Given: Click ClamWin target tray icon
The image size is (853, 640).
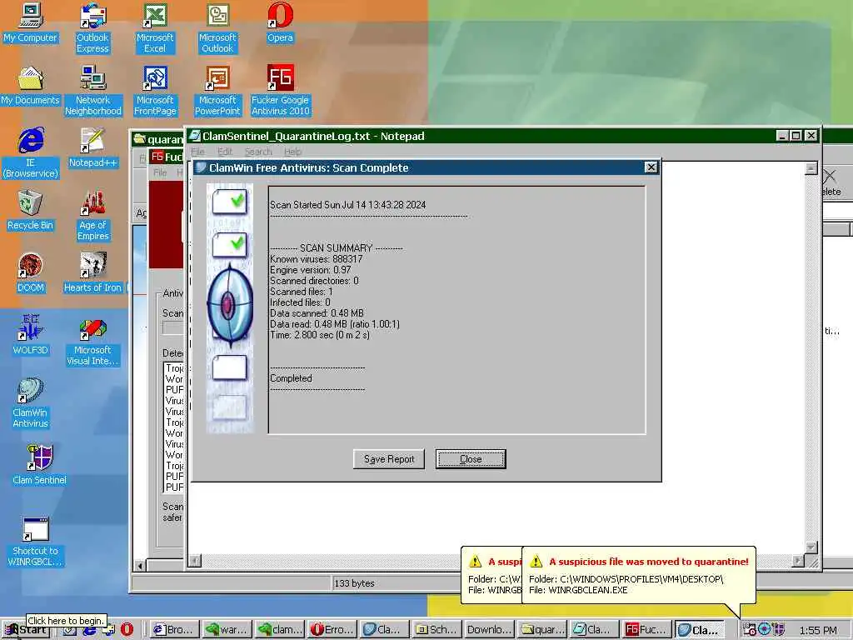Looking at the screenshot, I should (764, 629).
